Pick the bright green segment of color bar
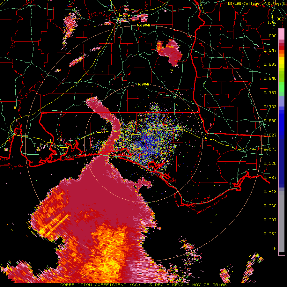The height and width of the screenshot is (287, 287). click(282, 87)
